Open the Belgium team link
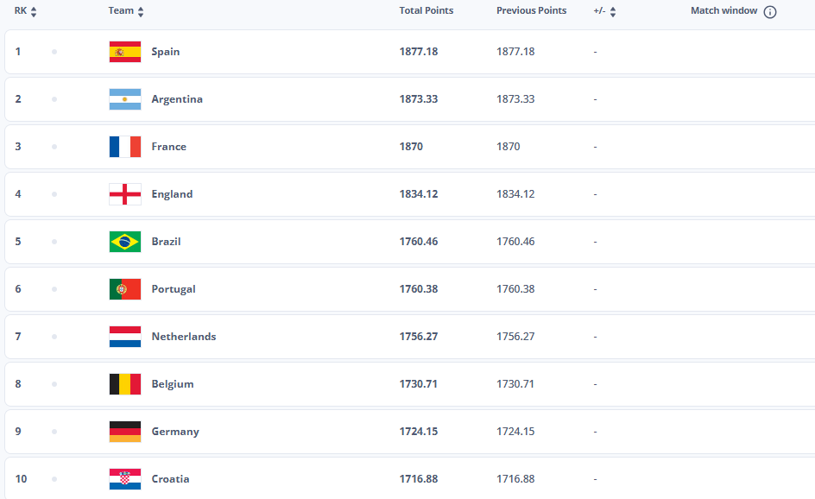This screenshot has height=499, width=815. point(172,384)
